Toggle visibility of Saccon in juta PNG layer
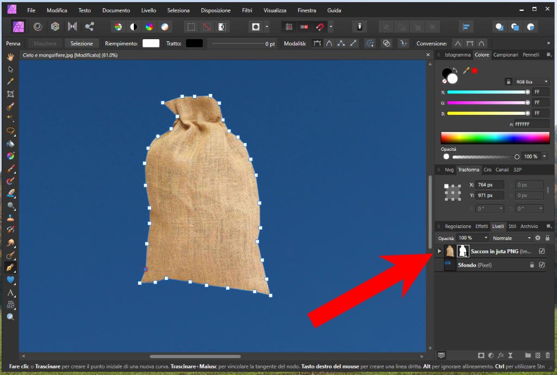 pyautogui.click(x=542, y=251)
